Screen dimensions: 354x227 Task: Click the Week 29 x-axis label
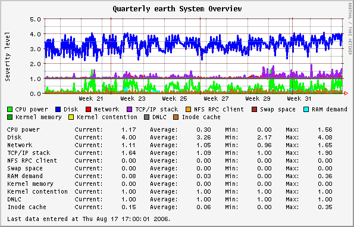[x=258, y=99]
